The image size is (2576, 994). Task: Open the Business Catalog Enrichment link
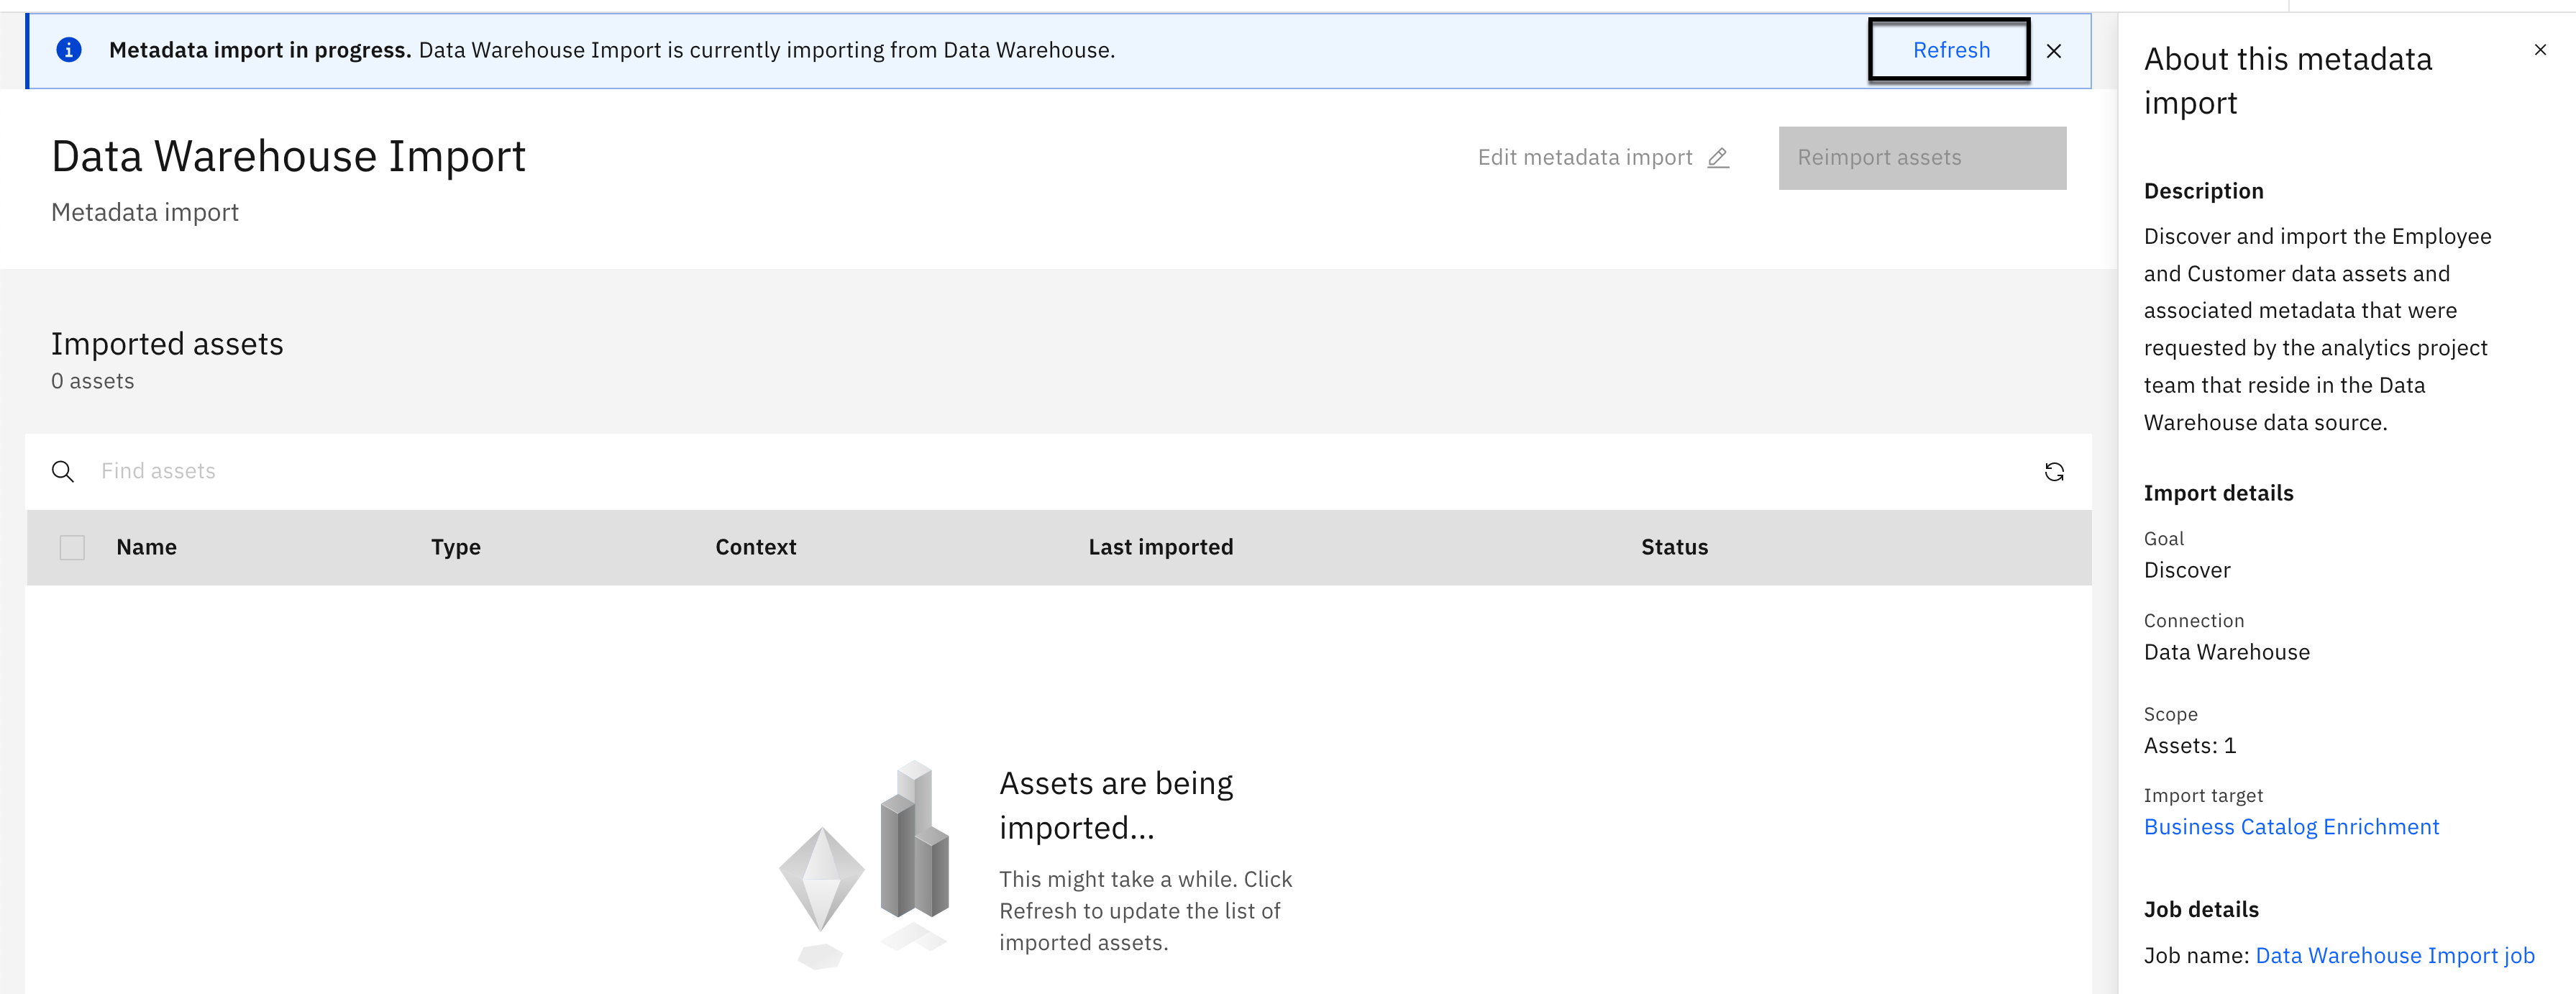(2290, 827)
